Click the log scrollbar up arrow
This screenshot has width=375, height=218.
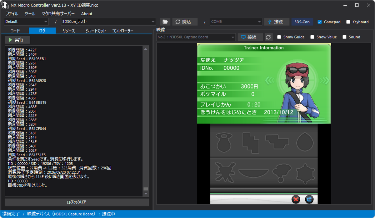(146, 49)
